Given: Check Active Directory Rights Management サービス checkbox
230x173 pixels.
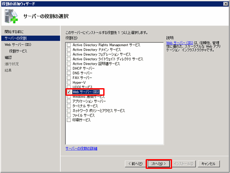Looking at the screenshot, I should coord(69,45).
